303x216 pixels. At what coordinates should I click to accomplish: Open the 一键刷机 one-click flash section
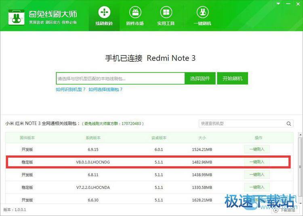(202, 15)
